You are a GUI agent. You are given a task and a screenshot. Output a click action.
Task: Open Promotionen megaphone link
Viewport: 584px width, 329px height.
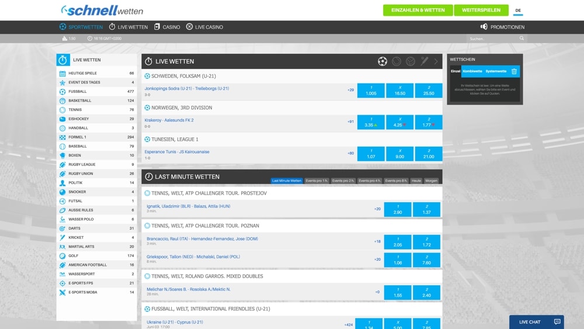pyautogui.click(x=502, y=27)
